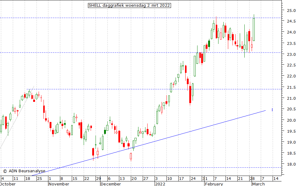Select the 21.0 price axis label

[x=291, y=98]
